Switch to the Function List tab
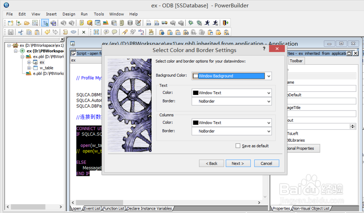364x213 pixels. pyautogui.click(x=114, y=208)
